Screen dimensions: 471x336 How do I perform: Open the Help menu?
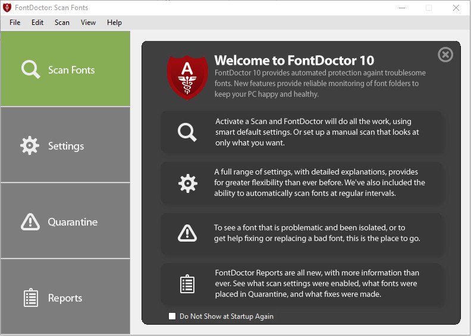coord(114,23)
